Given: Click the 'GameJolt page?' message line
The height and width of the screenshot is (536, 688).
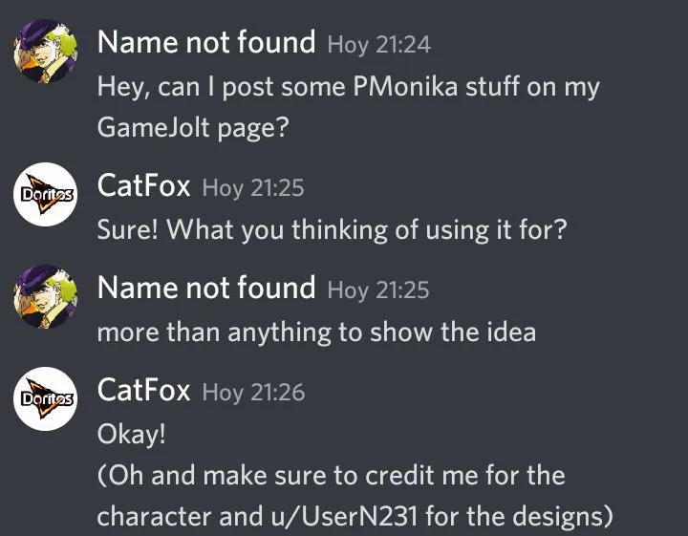Looking at the screenshot, I should coord(193,128).
